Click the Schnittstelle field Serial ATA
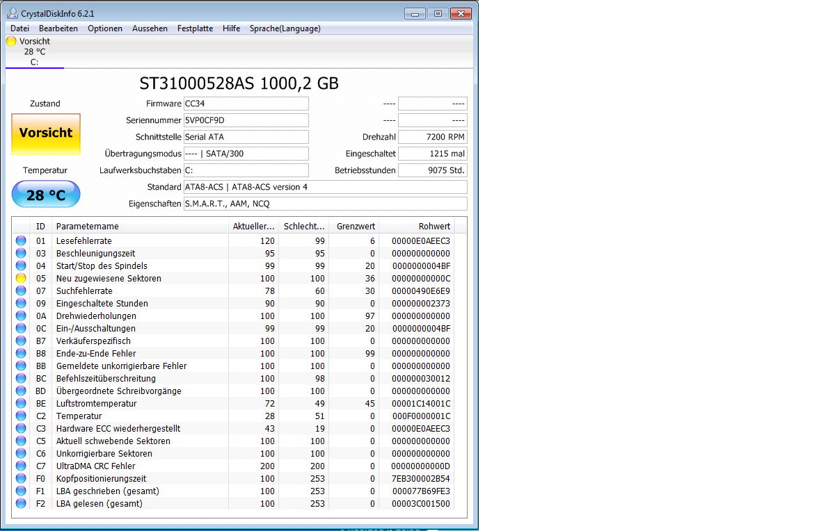 click(246, 137)
